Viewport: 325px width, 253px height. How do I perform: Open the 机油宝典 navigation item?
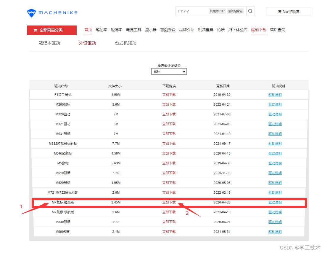tap(206, 30)
